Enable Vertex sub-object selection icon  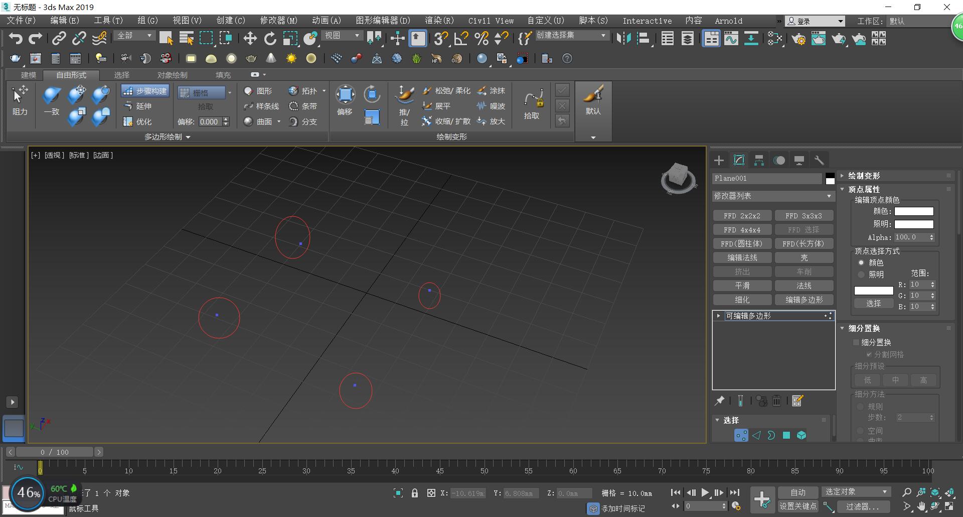pos(741,435)
